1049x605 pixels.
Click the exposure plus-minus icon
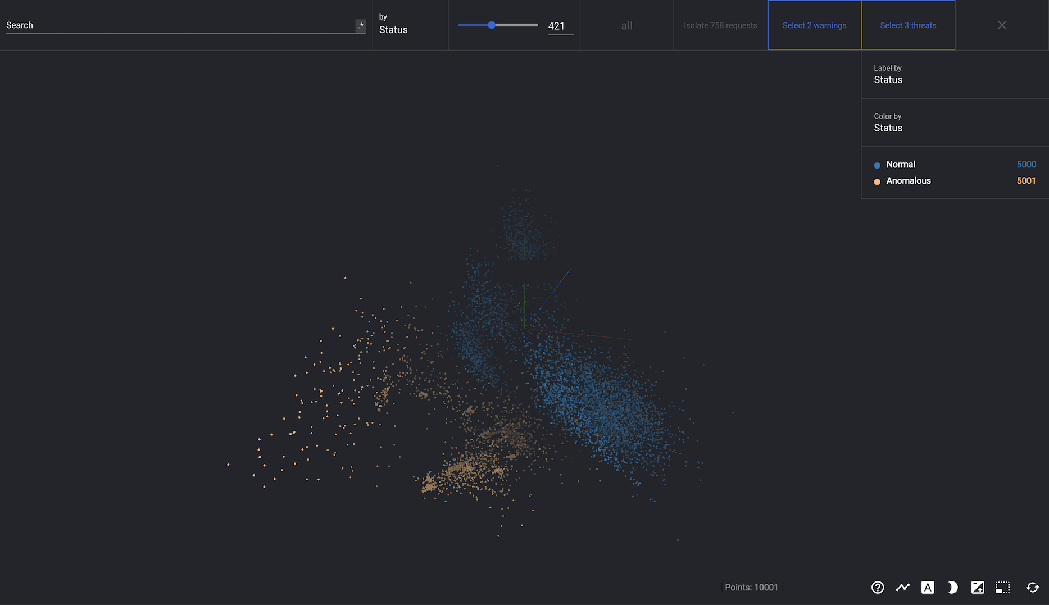click(x=978, y=587)
